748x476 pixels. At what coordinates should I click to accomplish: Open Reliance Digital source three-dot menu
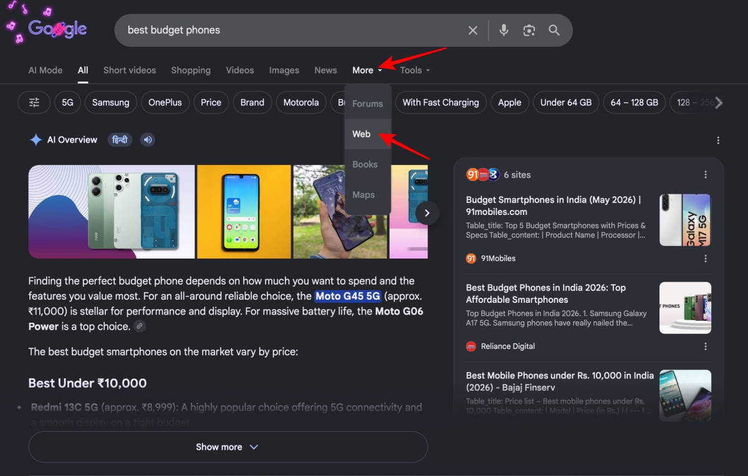click(x=706, y=346)
